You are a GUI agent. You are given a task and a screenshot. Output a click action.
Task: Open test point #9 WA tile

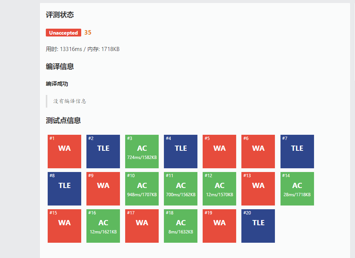click(103, 189)
